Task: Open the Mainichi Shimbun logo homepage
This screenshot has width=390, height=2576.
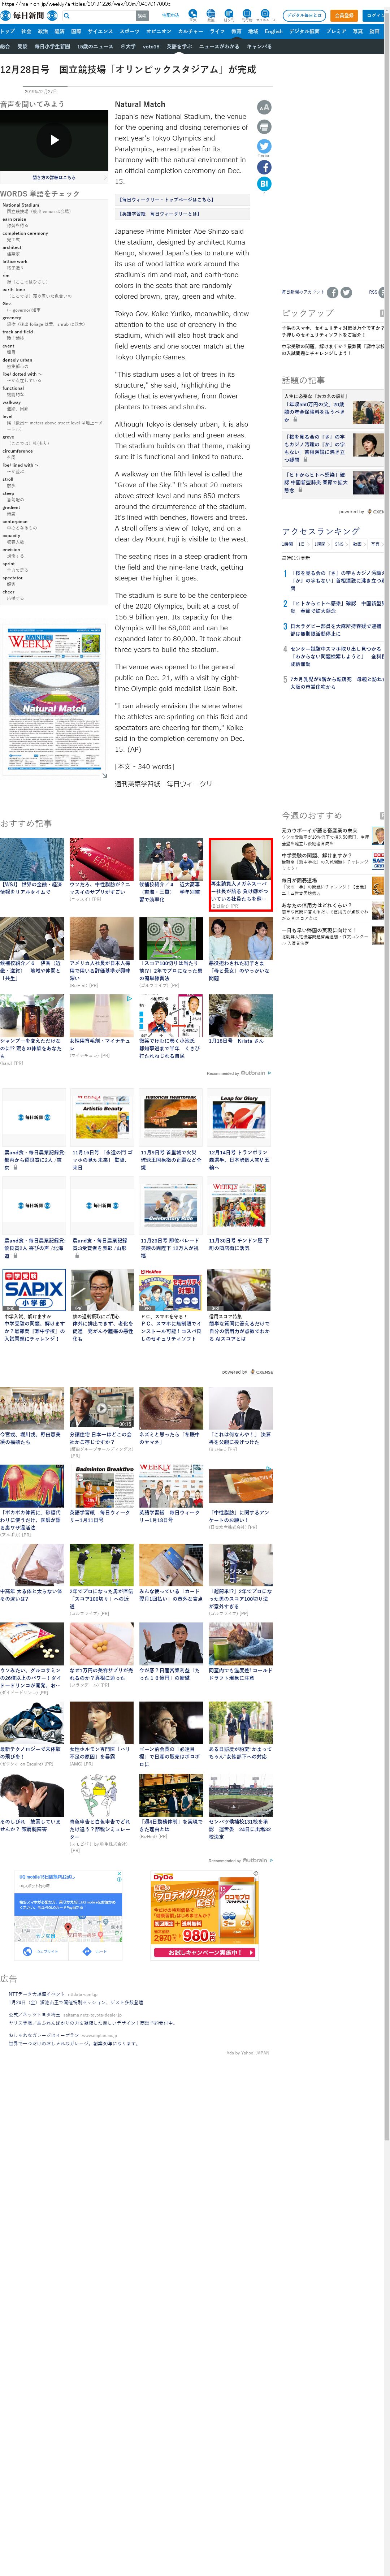Action: [29, 16]
